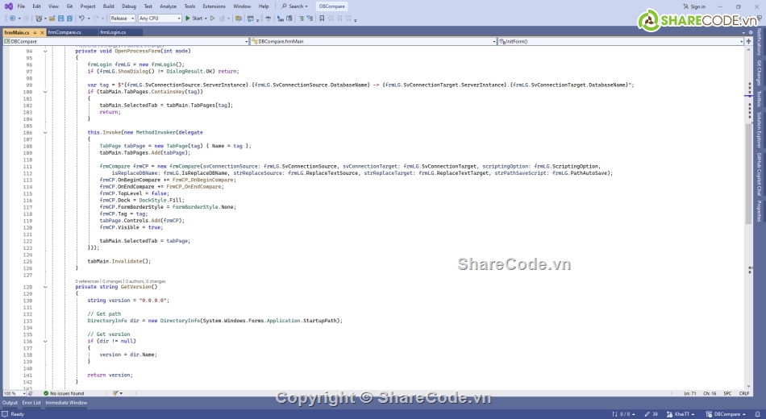Open the Debug menu

(129, 6)
